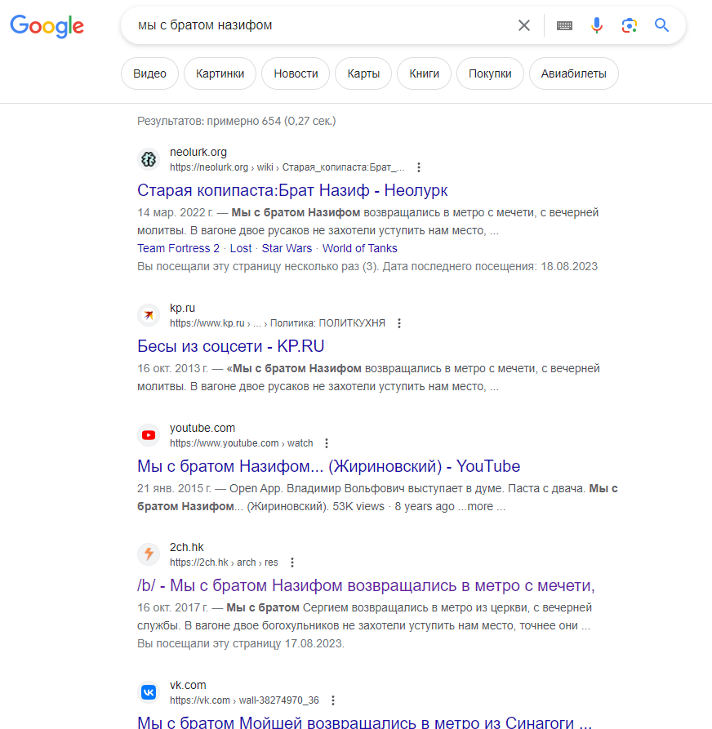Open the on-screen keyboard icon
This screenshot has height=729, width=712.
564,25
